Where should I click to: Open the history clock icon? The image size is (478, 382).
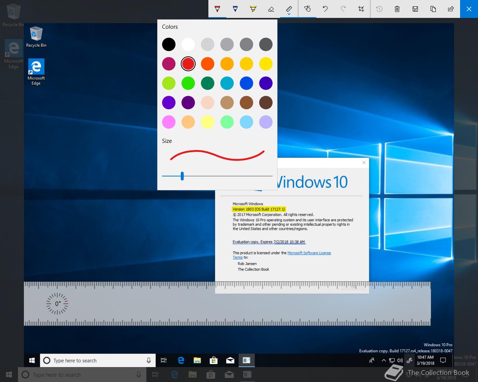click(379, 9)
